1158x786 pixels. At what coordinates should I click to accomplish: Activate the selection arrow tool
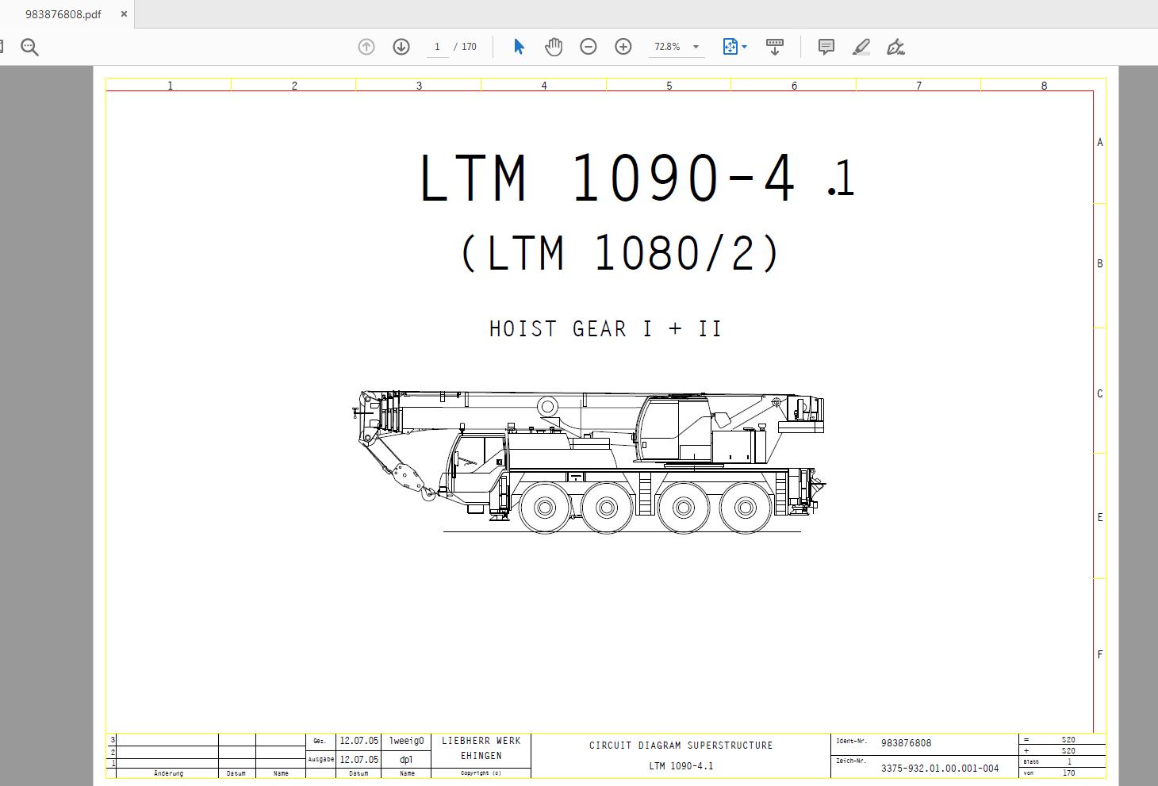coord(519,47)
